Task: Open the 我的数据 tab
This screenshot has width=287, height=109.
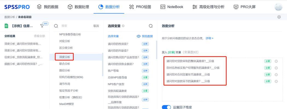Action: [x=47, y=7]
